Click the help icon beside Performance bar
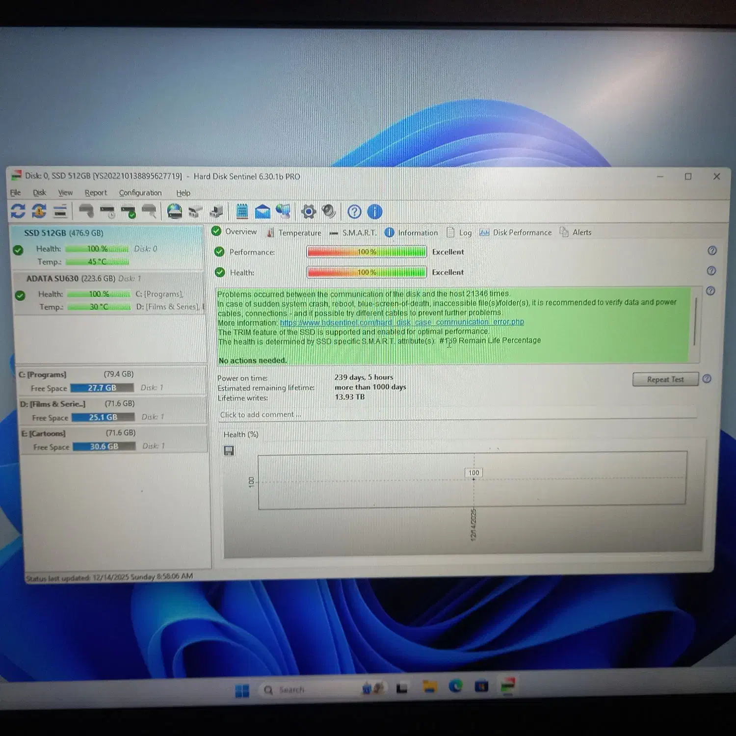Screen dimensions: 736x736 (712, 251)
